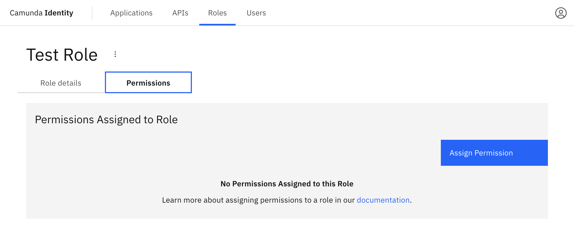Click the Assign Permission button

pos(494,153)
